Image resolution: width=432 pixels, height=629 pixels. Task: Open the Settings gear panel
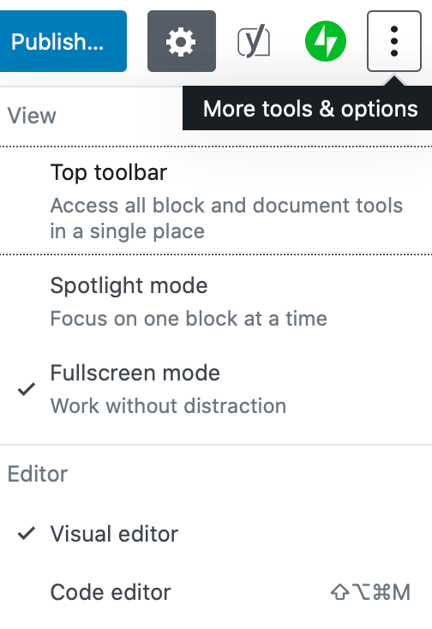(182, 41)
